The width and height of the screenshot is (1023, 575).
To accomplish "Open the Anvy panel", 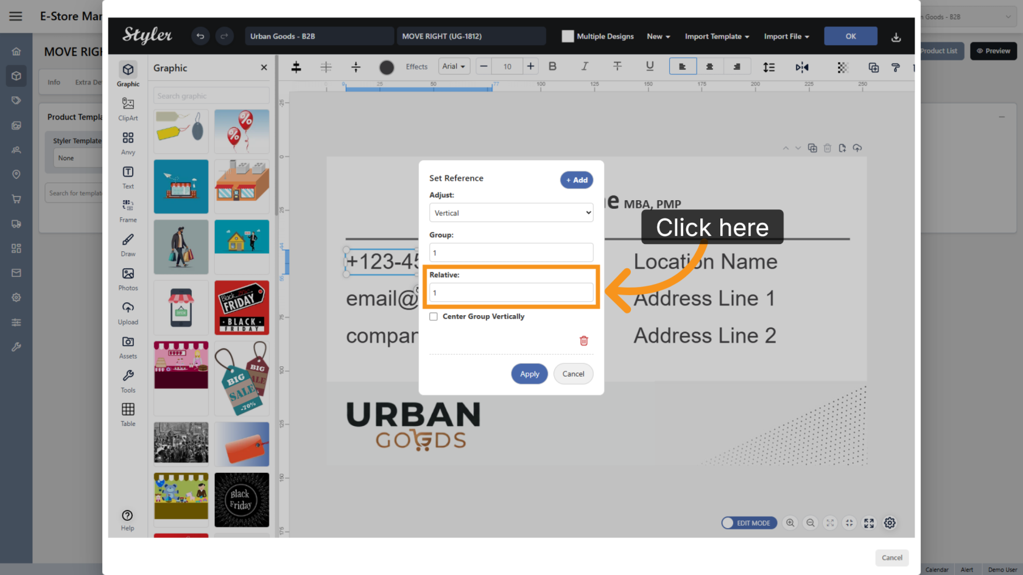I will point(128,143).
